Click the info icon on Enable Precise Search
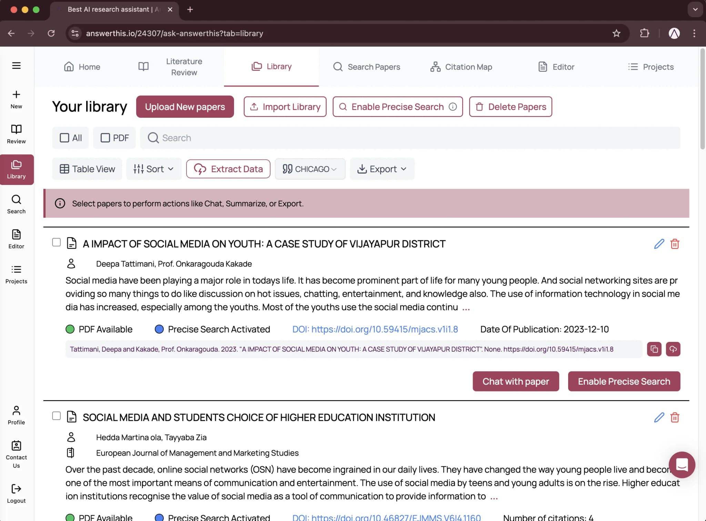 click(x=453, y=107)
